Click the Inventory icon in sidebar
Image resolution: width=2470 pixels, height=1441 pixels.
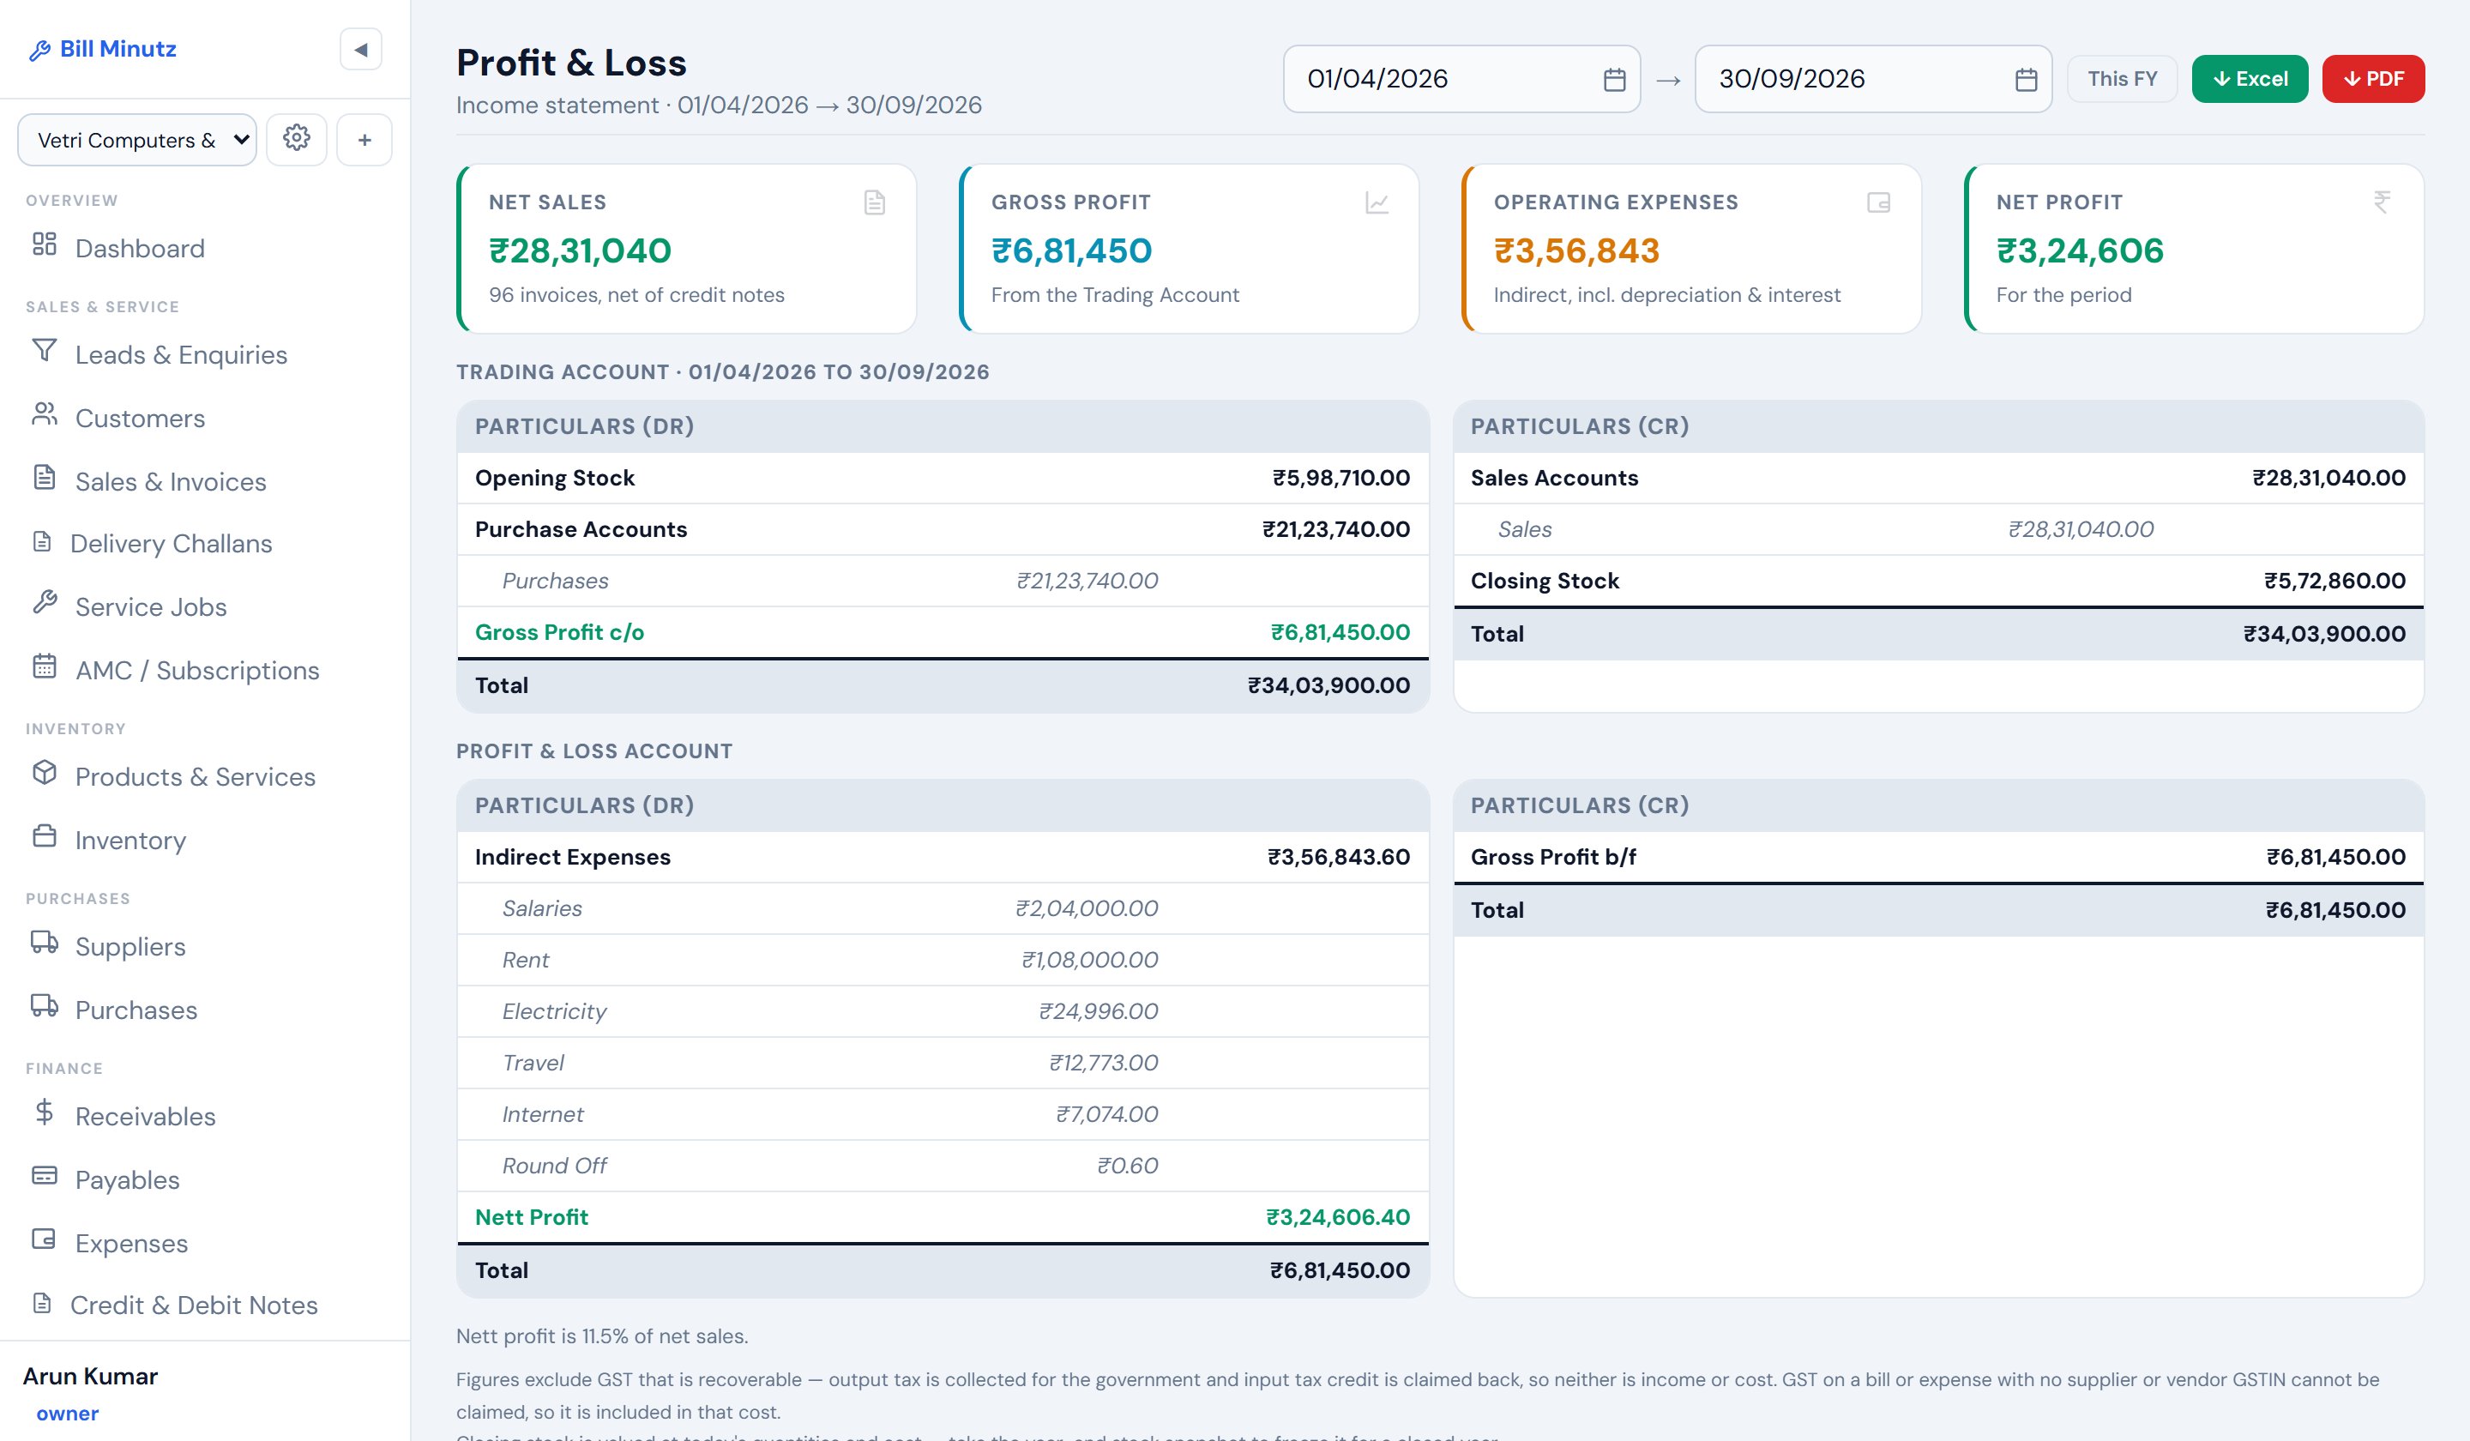44,836
